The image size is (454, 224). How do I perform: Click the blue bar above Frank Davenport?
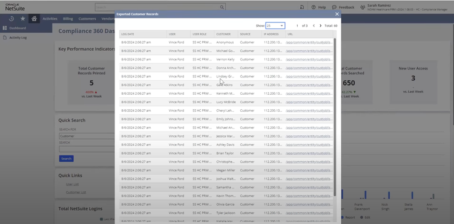pyautogui.click(x=366, y=194)
